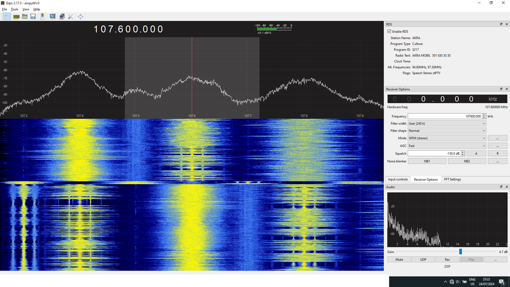Image resolution: width=510 pixels, height=287 pixels.
Task: Uncheck the Enable RDS checkbox
Action: 389,31
